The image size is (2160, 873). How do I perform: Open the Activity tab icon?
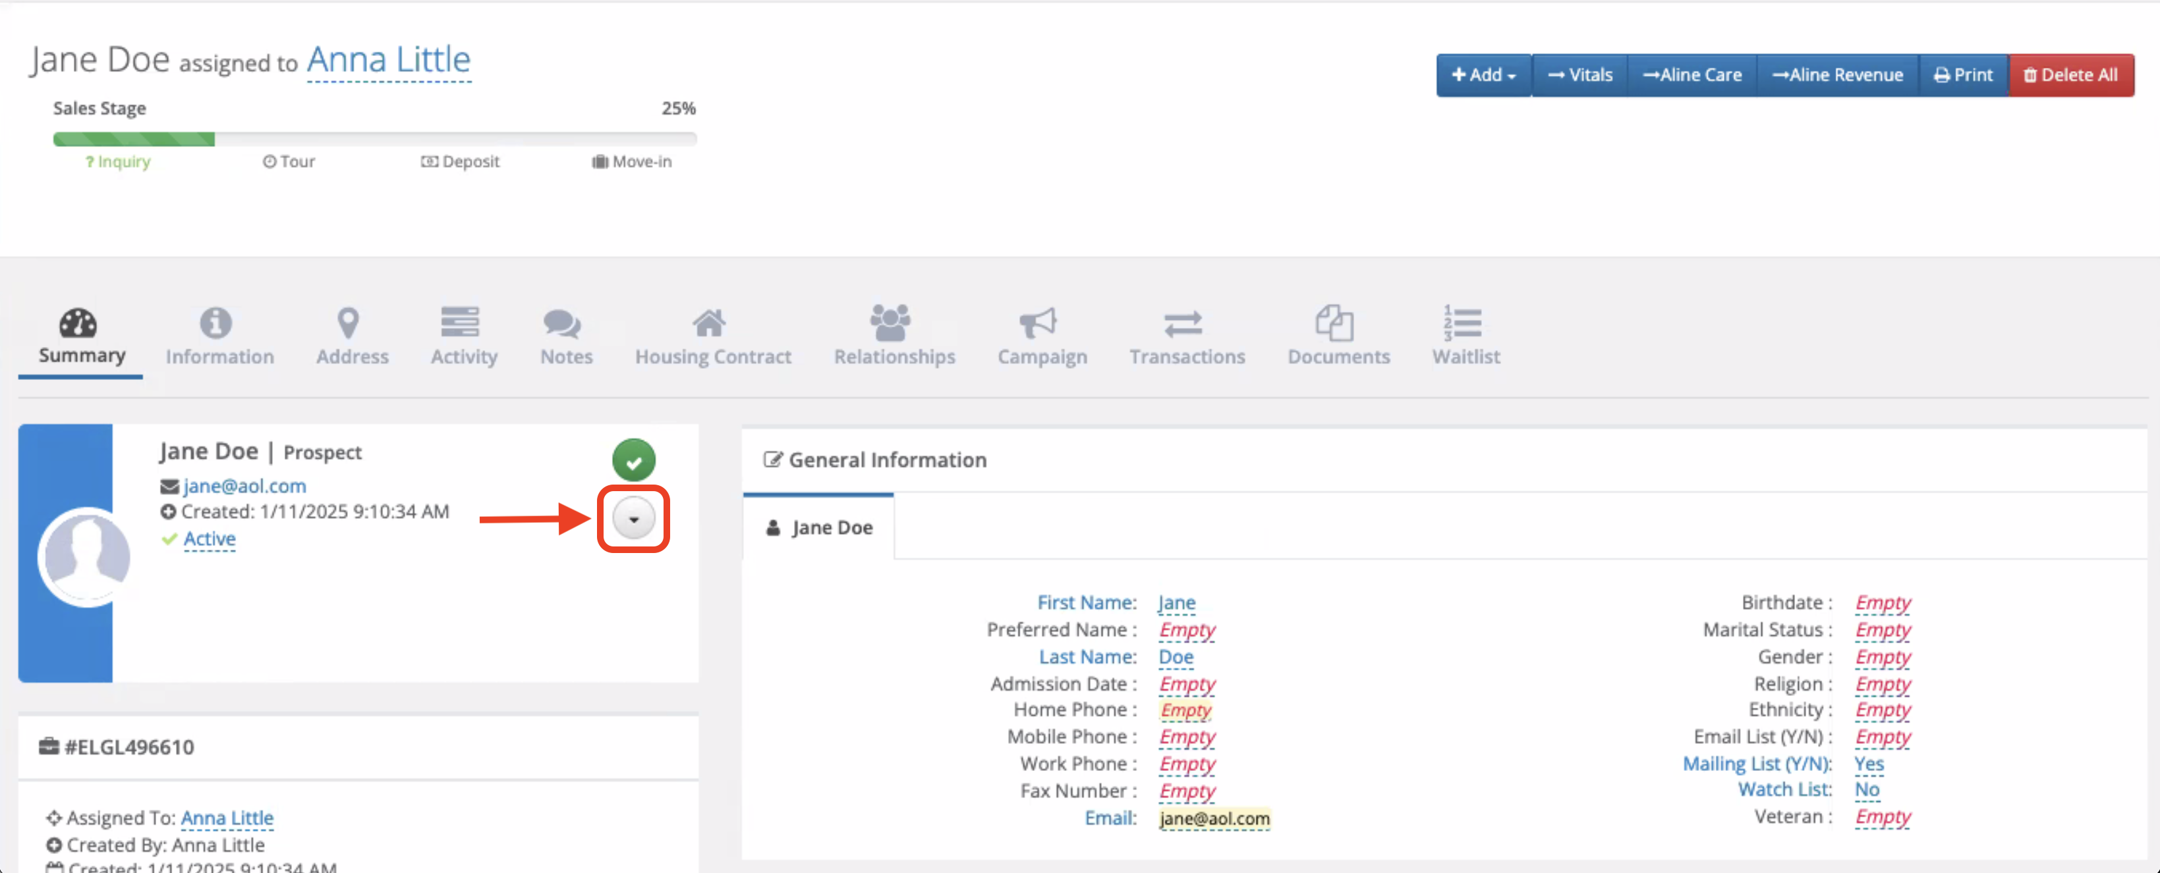tap(461, 323)
